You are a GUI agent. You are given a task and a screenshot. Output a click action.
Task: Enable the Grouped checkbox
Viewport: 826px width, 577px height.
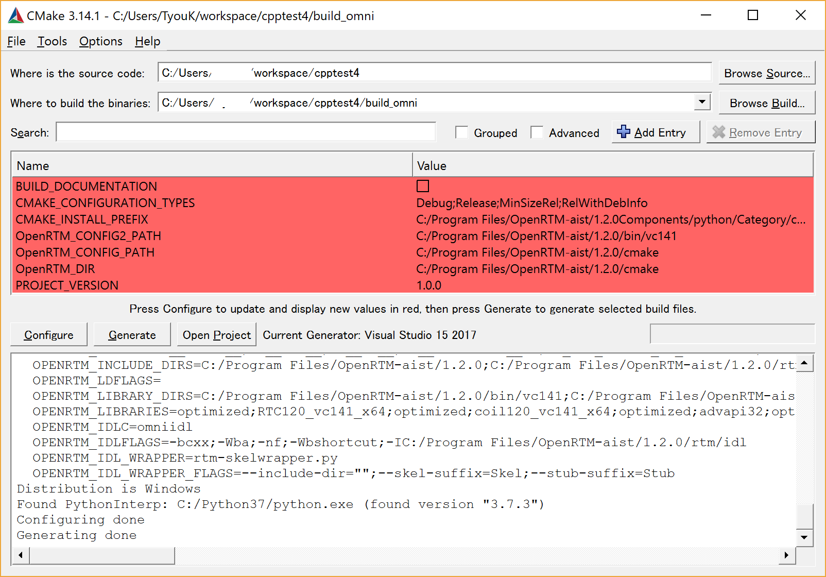[462, 132]
